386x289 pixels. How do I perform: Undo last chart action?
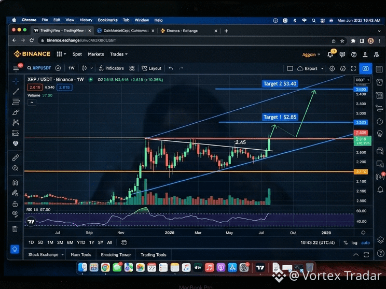[171, 68]
